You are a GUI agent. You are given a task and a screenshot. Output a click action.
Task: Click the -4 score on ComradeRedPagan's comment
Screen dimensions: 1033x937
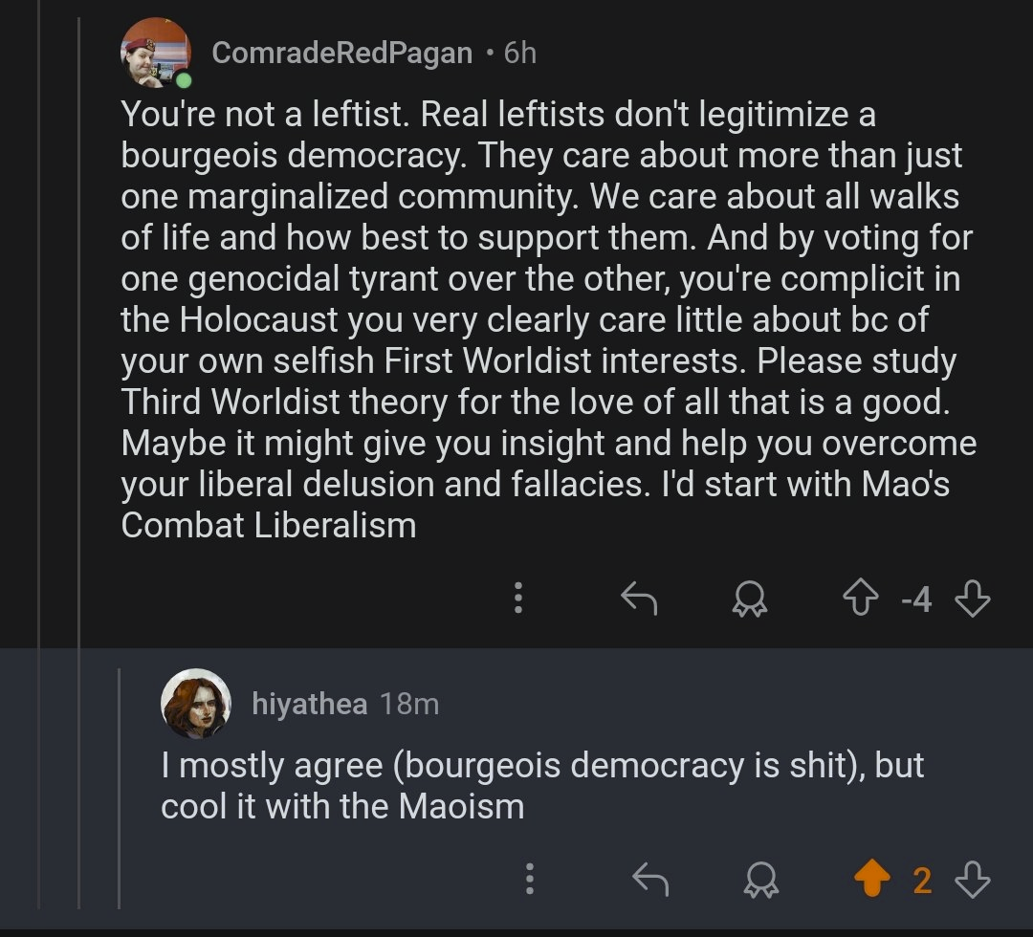[915, 599]
